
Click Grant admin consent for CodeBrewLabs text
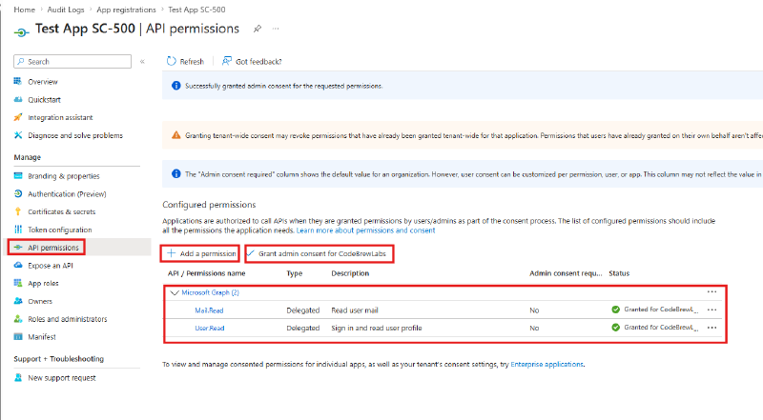(x=322, y=253)
